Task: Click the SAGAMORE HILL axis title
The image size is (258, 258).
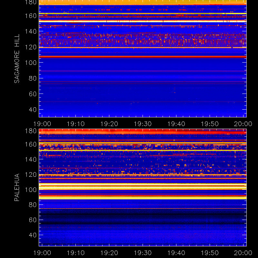Action: tap(17, 59)
